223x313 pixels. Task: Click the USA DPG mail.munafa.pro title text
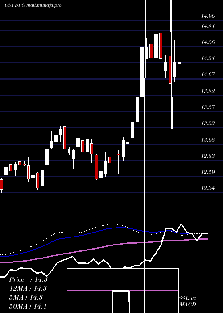coord(33,5)
